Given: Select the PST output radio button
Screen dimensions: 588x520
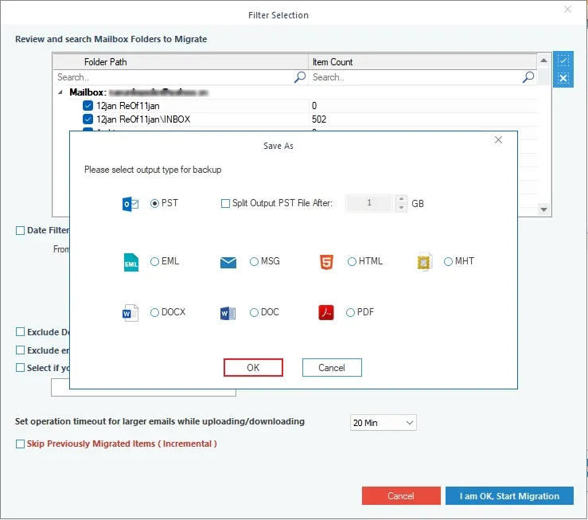Looking at the screenshot, I should point(154,203).
